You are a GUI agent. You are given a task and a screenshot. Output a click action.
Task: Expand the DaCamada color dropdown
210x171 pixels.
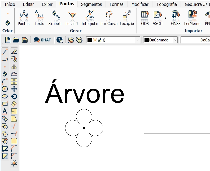click(x=175, y=40)
